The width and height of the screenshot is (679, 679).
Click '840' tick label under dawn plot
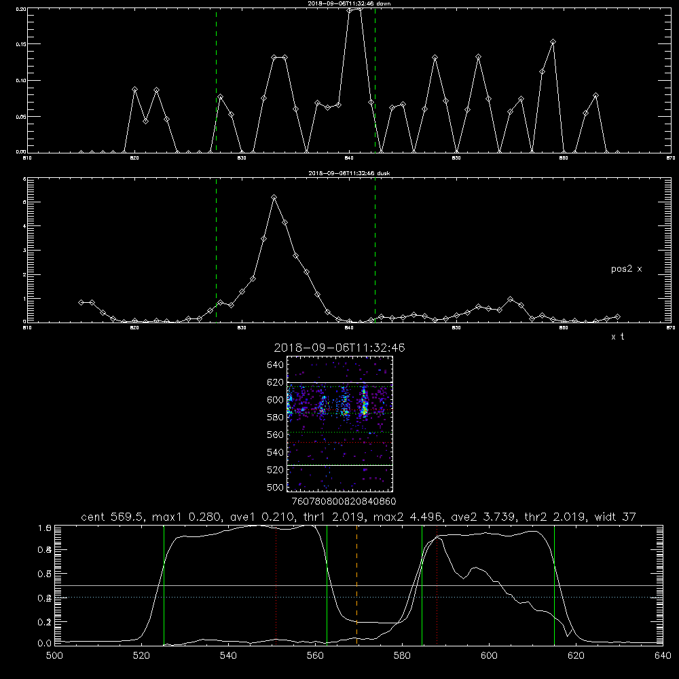tap(349, 158)
